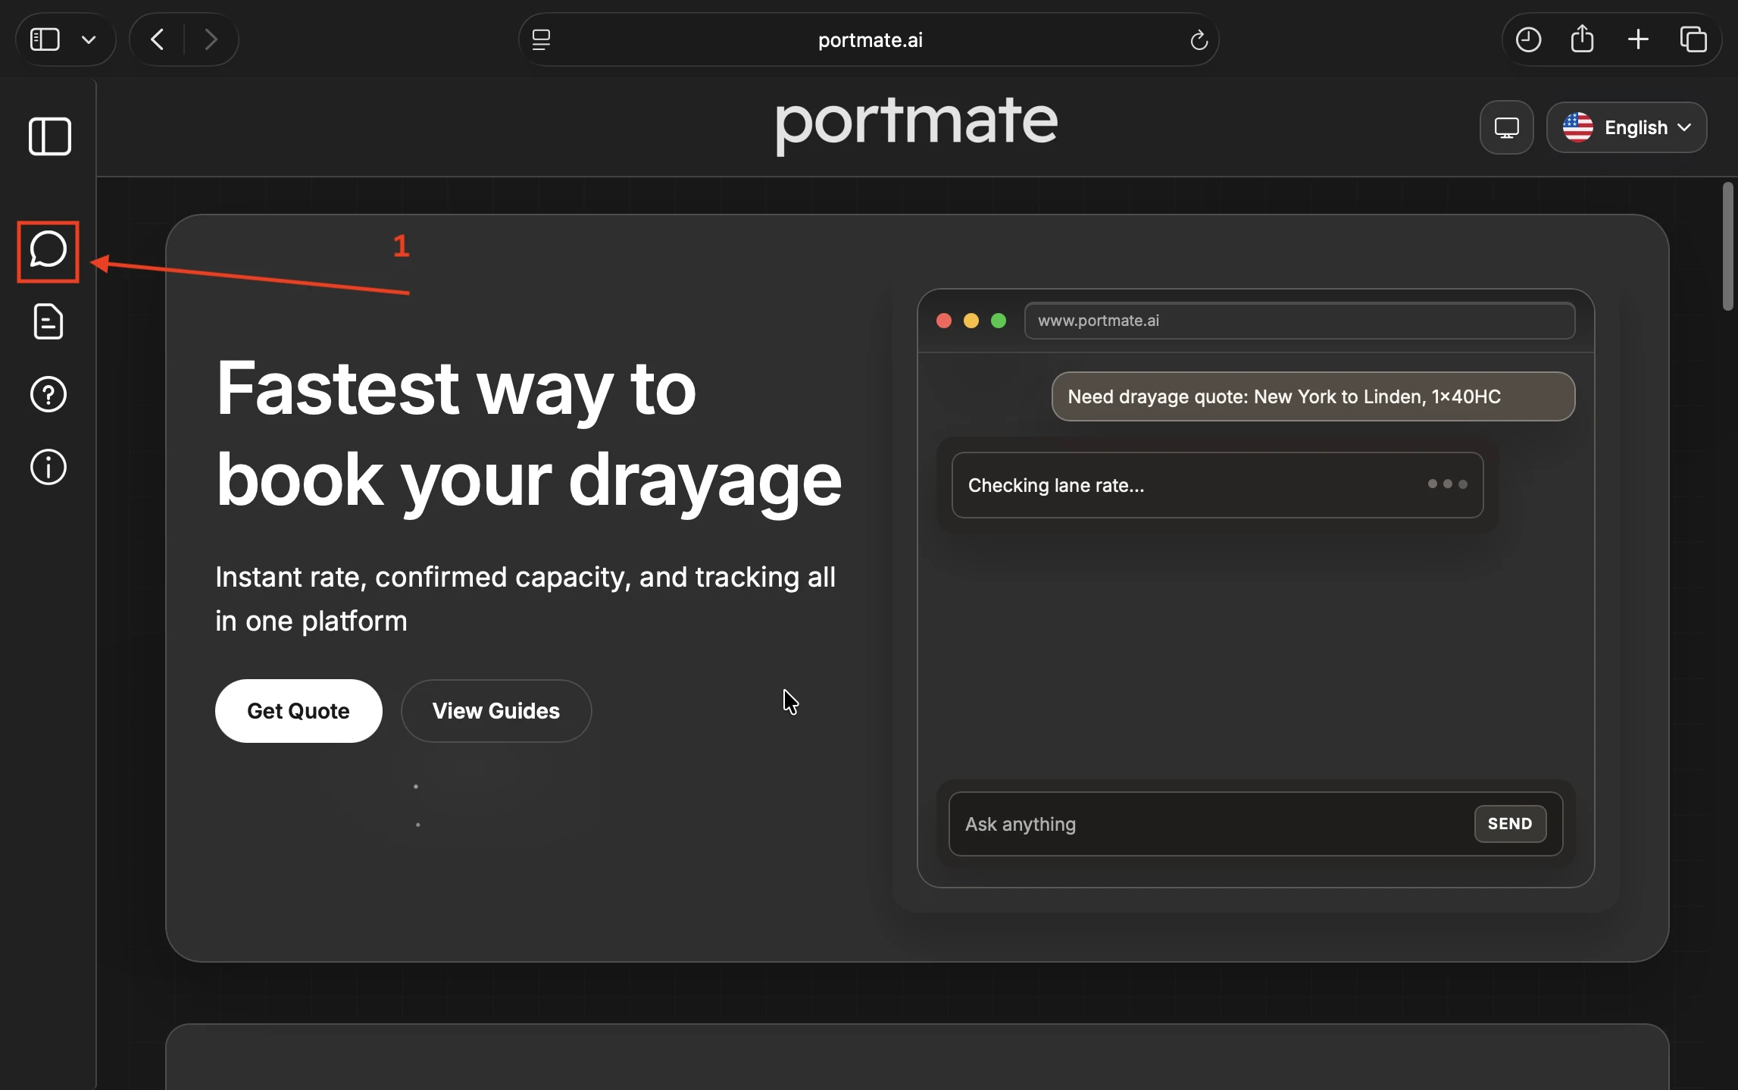
Task: Open the info circle icon in sidebar
Action: coord(48,467)
